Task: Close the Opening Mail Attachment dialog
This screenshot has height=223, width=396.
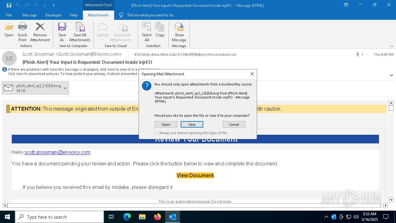Action: 252,74
